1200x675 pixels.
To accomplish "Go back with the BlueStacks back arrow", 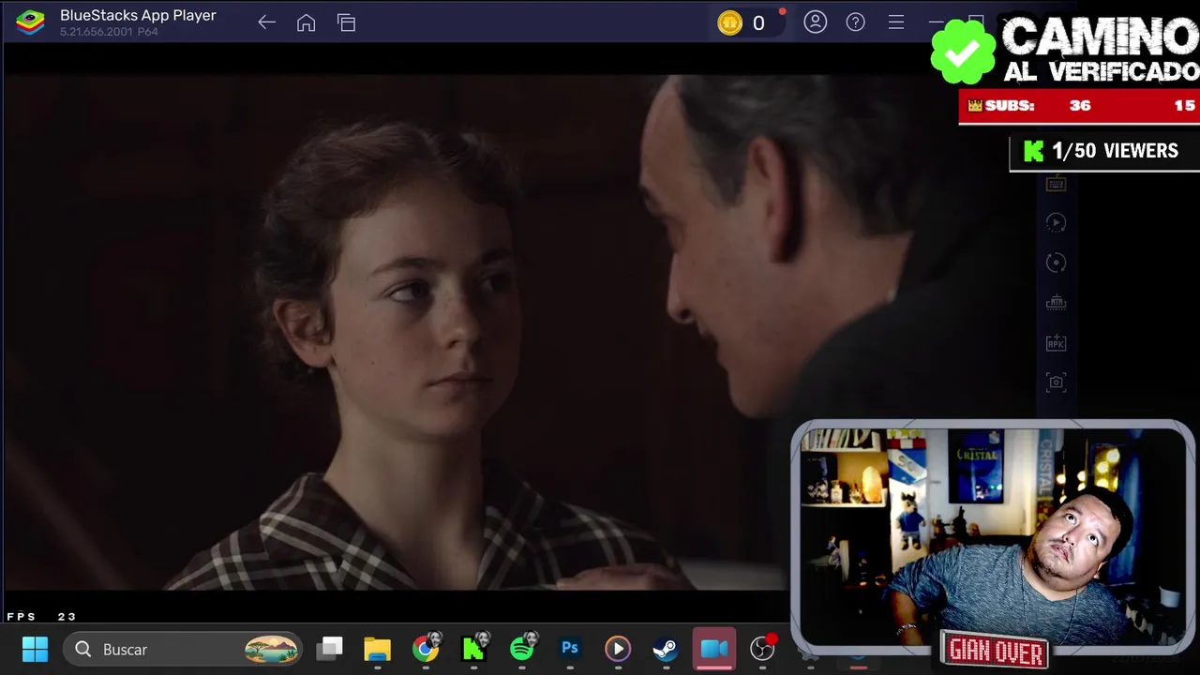I will point(266,22).
